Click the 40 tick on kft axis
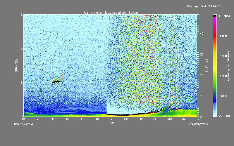The height and width of the screenshot is (146, 234). tap(202, 34)
